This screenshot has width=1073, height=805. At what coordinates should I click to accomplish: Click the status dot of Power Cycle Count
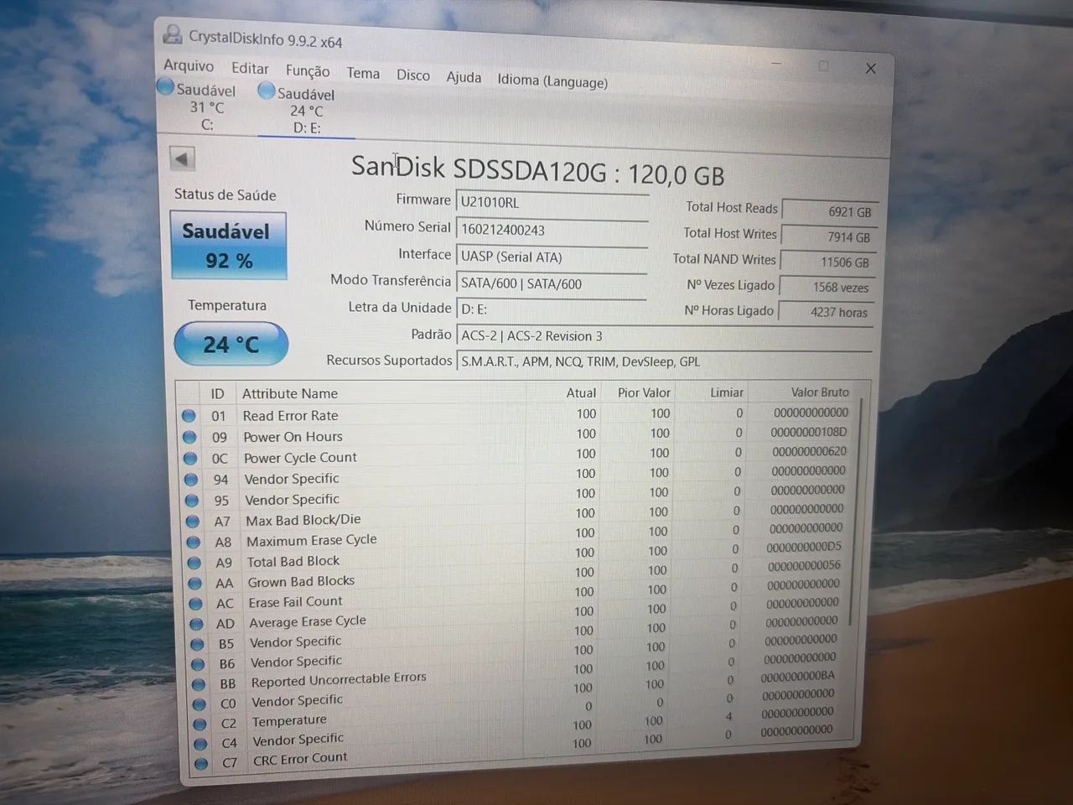(190, 459)
